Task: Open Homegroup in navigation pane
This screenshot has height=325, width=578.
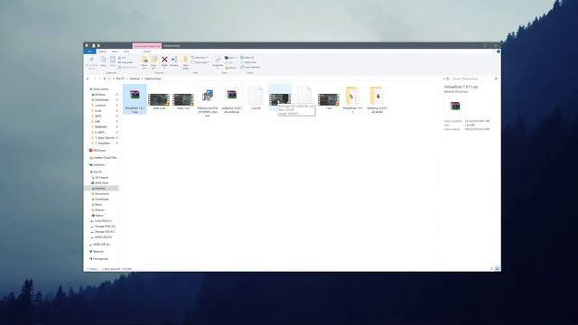Action: [x=98, y=259]
